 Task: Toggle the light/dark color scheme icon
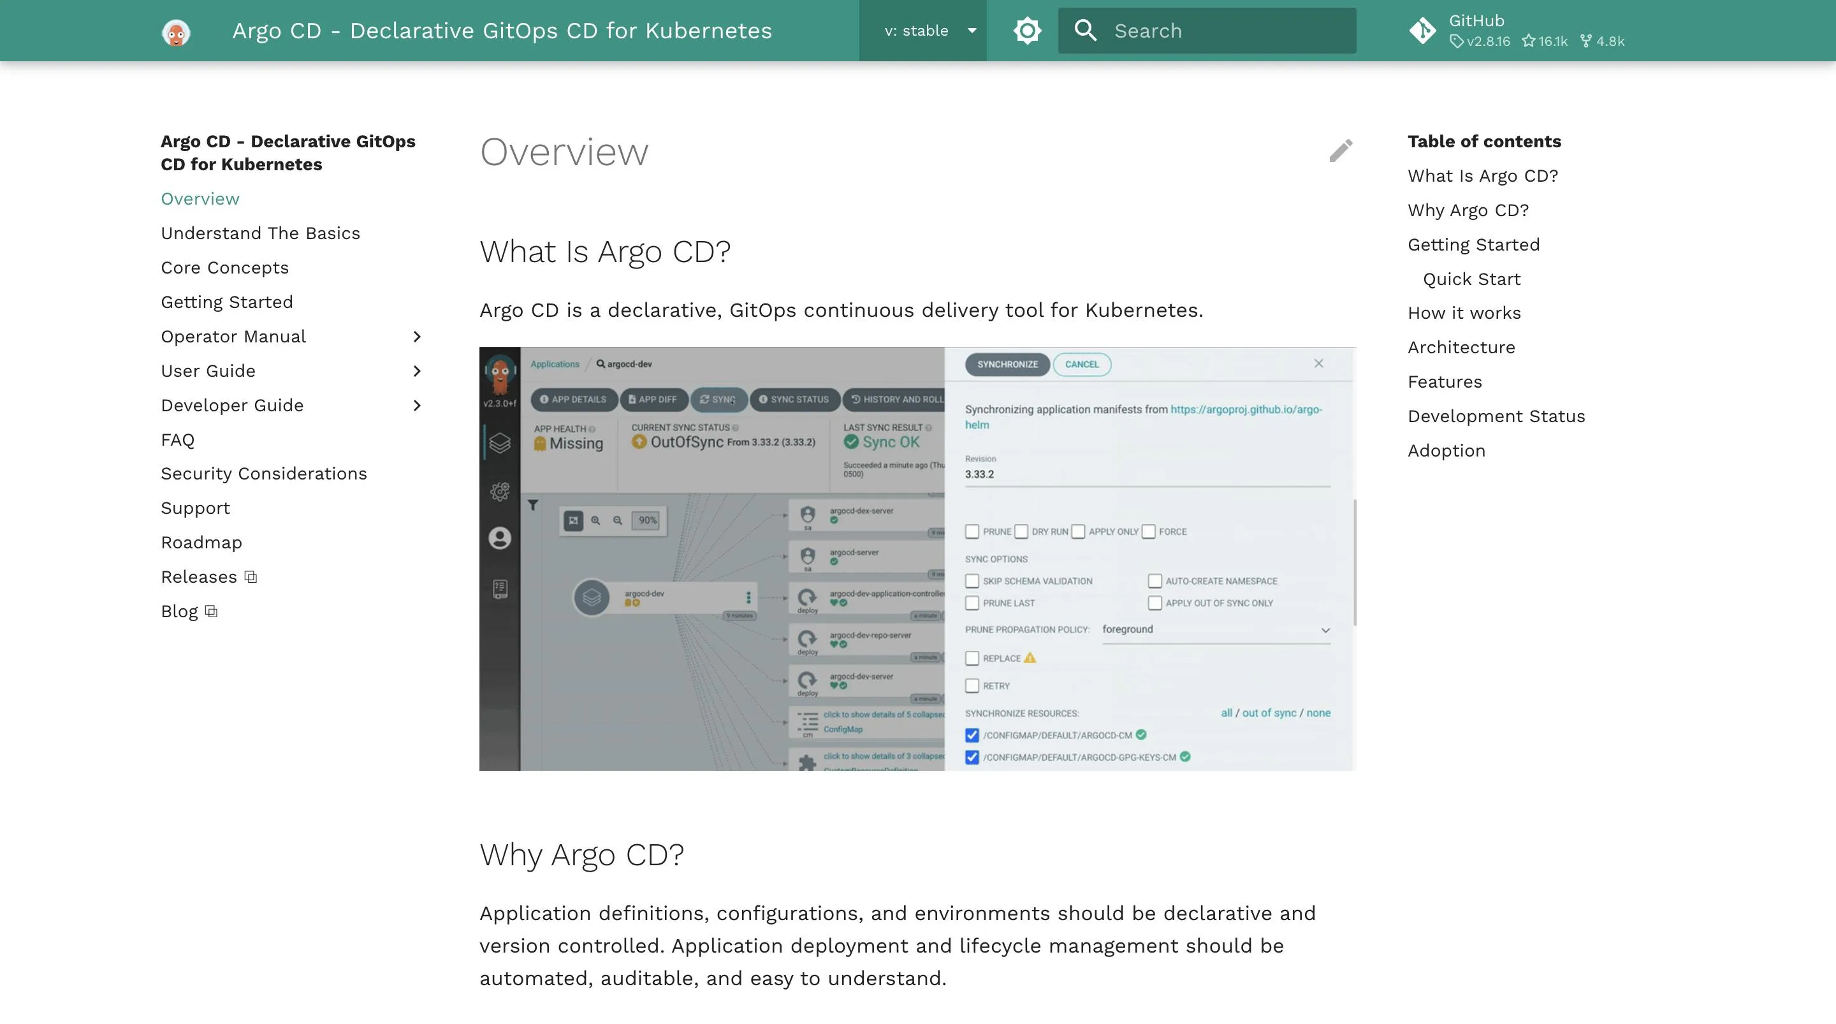coord(1027,31)
